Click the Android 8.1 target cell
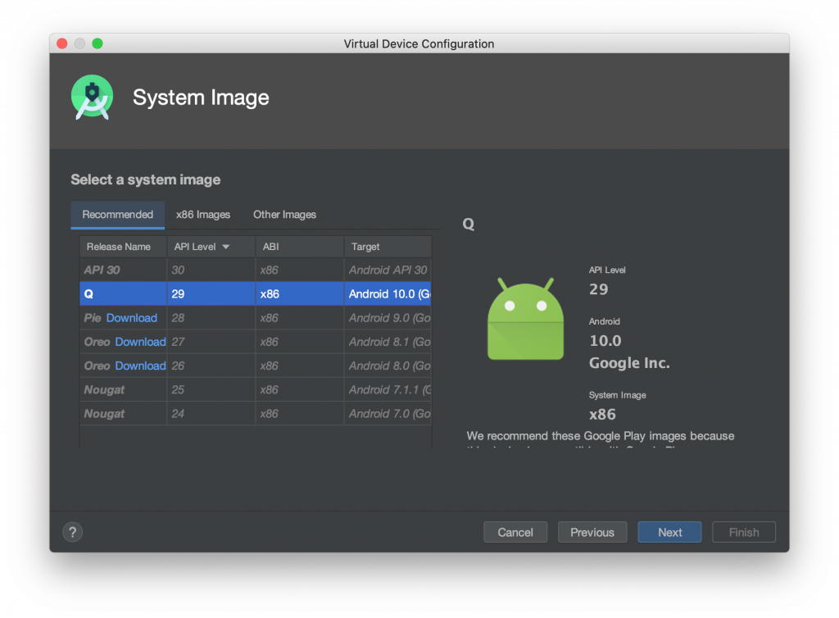The image size is (839, 618). coord(388,342)
